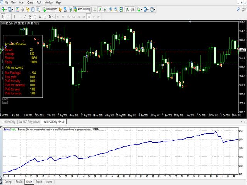Expand the Indicators dropdown arrow
Image resolution: width=247 pixels, height=185 pixels.
click(141, 9)
